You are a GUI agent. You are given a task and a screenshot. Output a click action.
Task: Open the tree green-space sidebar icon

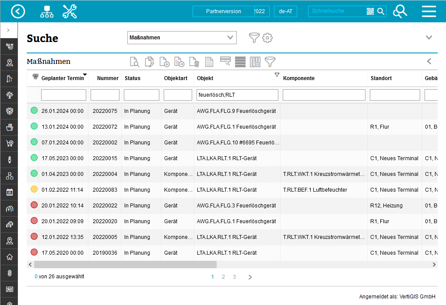pyautogui.click(x=9, y=95)
